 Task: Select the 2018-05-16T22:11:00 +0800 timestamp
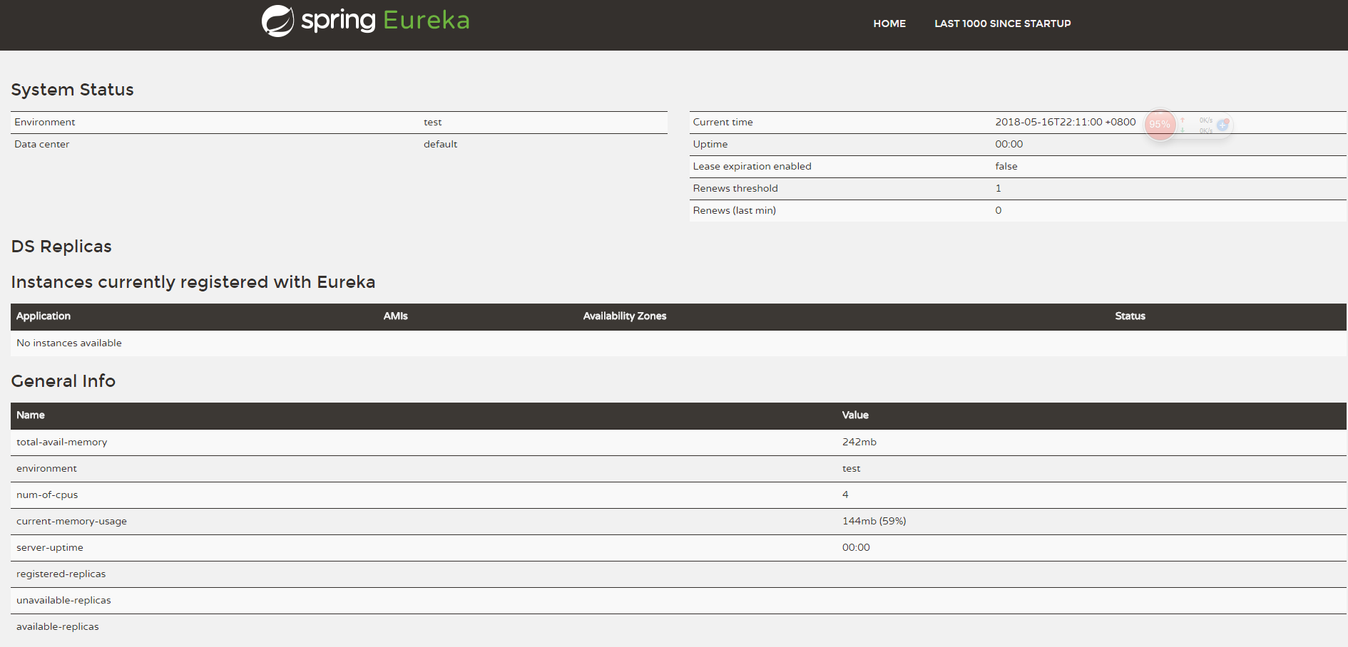click(x=1065, y=123)
